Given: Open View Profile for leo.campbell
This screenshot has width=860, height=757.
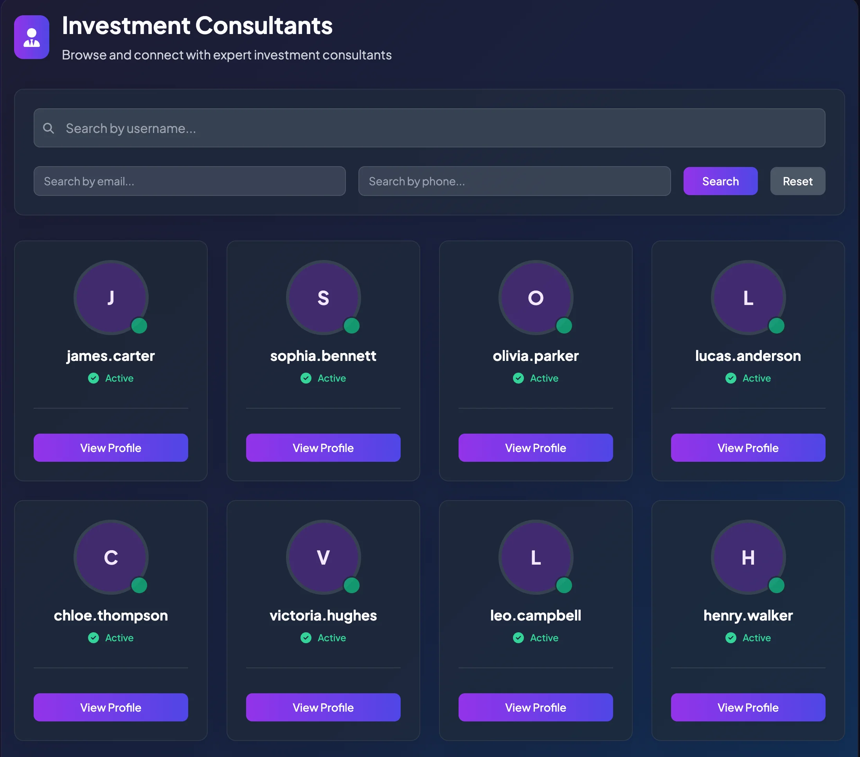Looking at the screenshot, I should [x=536, y=707].
